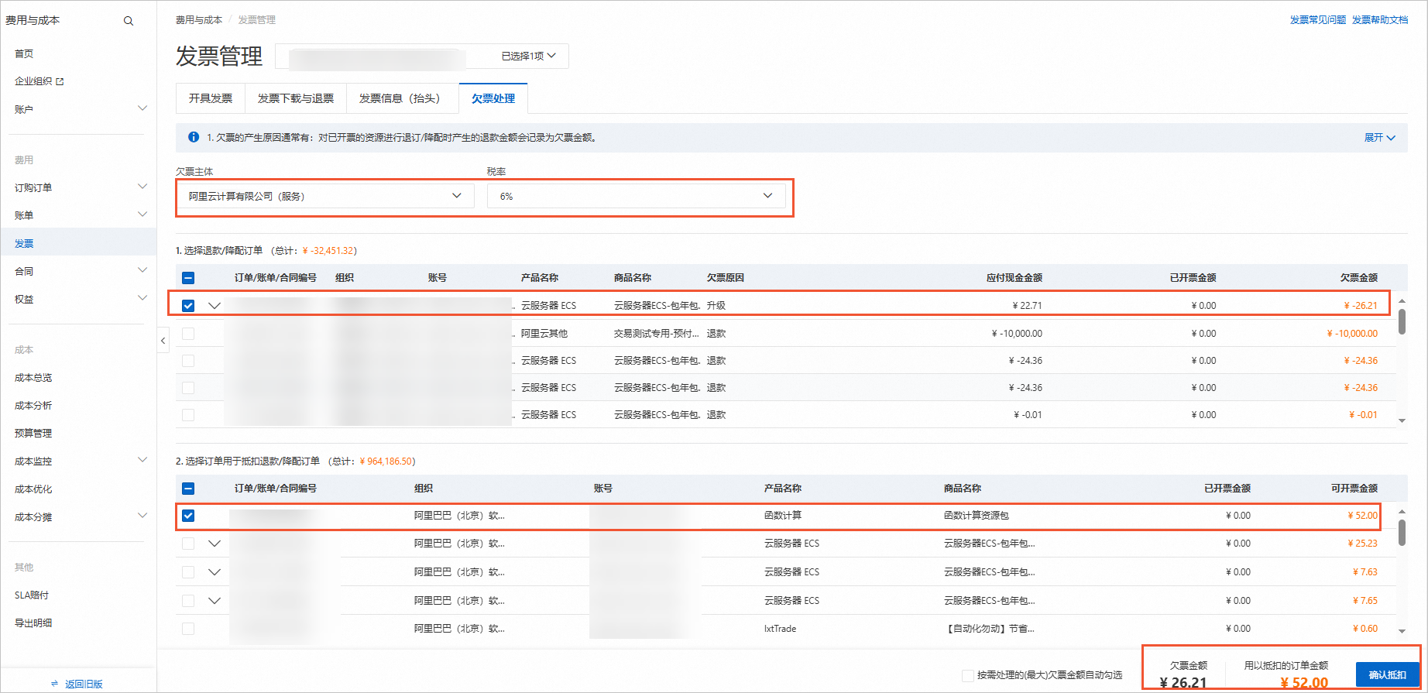This screenshot has height=693, width=1428.
Task: Switch to the 发票信息（抬头）tab
Action: (x=403, y=98)
